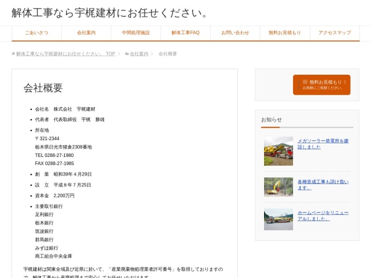Image resolution: width=371 pixels, height=278 pixels.
Task: Click the site title 解体工事なら宇梶建材にお任せください。
Action: 109,13
